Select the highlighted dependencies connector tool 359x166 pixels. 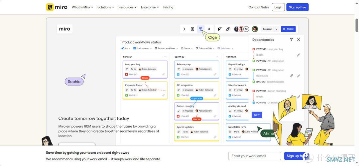(200, 29)
